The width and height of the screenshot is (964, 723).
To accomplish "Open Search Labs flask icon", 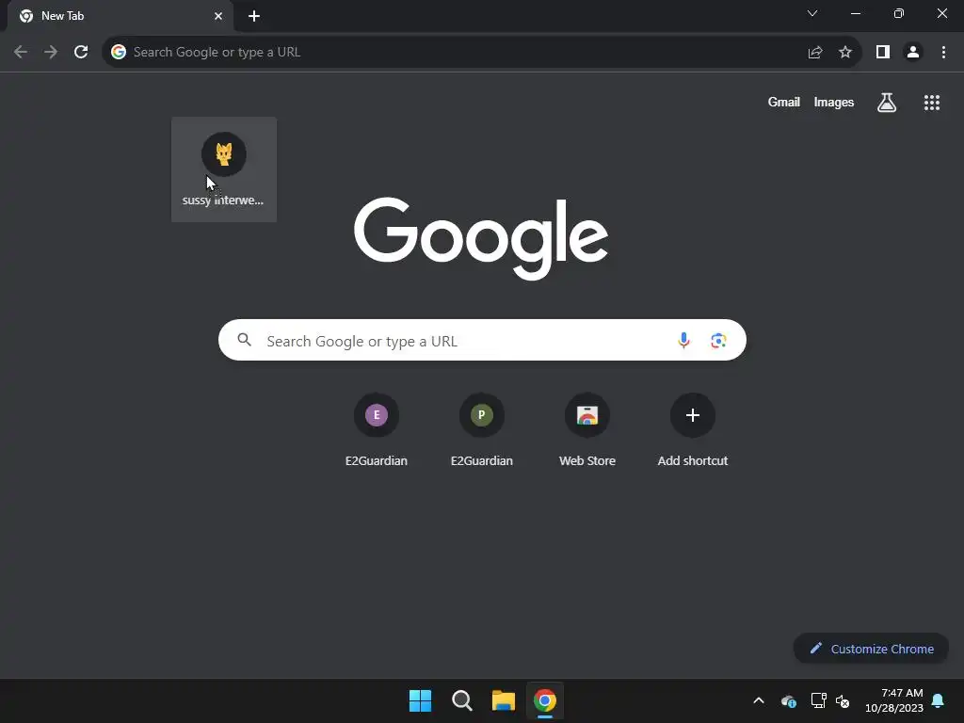I will (887, 103).
